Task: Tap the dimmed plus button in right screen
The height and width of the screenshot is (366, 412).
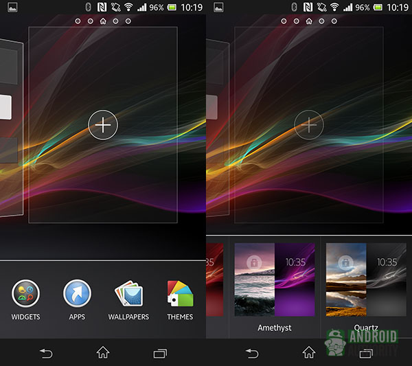Action: pyautogui.click(x=309, y=125)
